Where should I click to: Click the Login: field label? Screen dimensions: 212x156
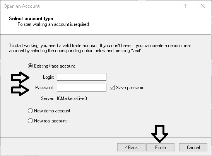tap(48, 77)
